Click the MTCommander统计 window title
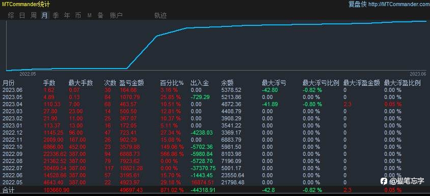430x196 pixels. coord(26,4)
